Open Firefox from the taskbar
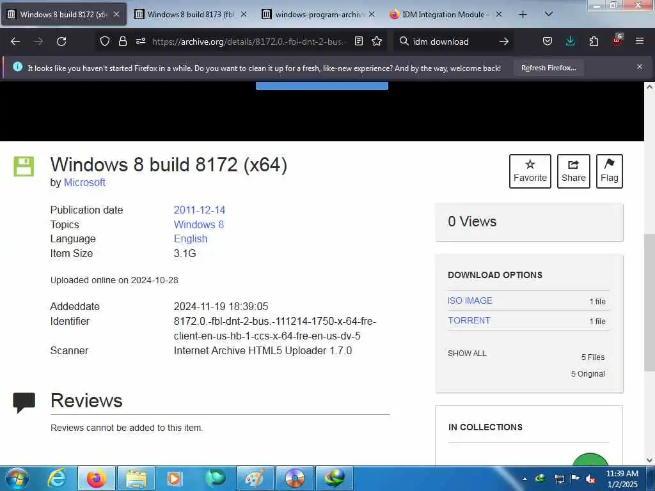This screenshot has width=655, height=491. (x=96, y=478)
